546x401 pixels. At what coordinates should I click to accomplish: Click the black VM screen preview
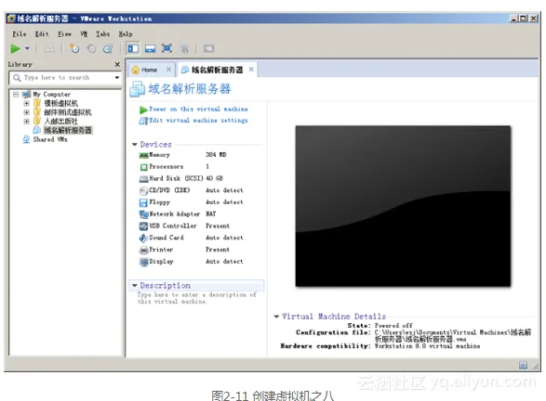click(x=403, y=206)
